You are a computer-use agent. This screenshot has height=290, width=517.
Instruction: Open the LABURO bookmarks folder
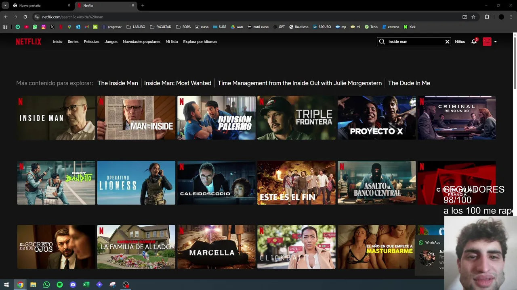(x=136, y=27)
